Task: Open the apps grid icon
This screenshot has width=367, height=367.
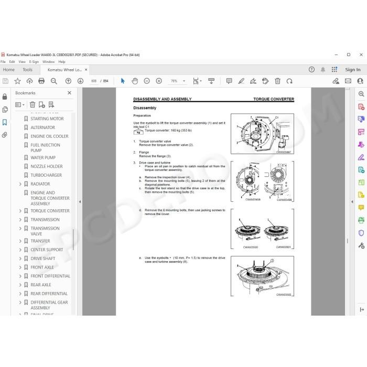Action: point(334,70)
